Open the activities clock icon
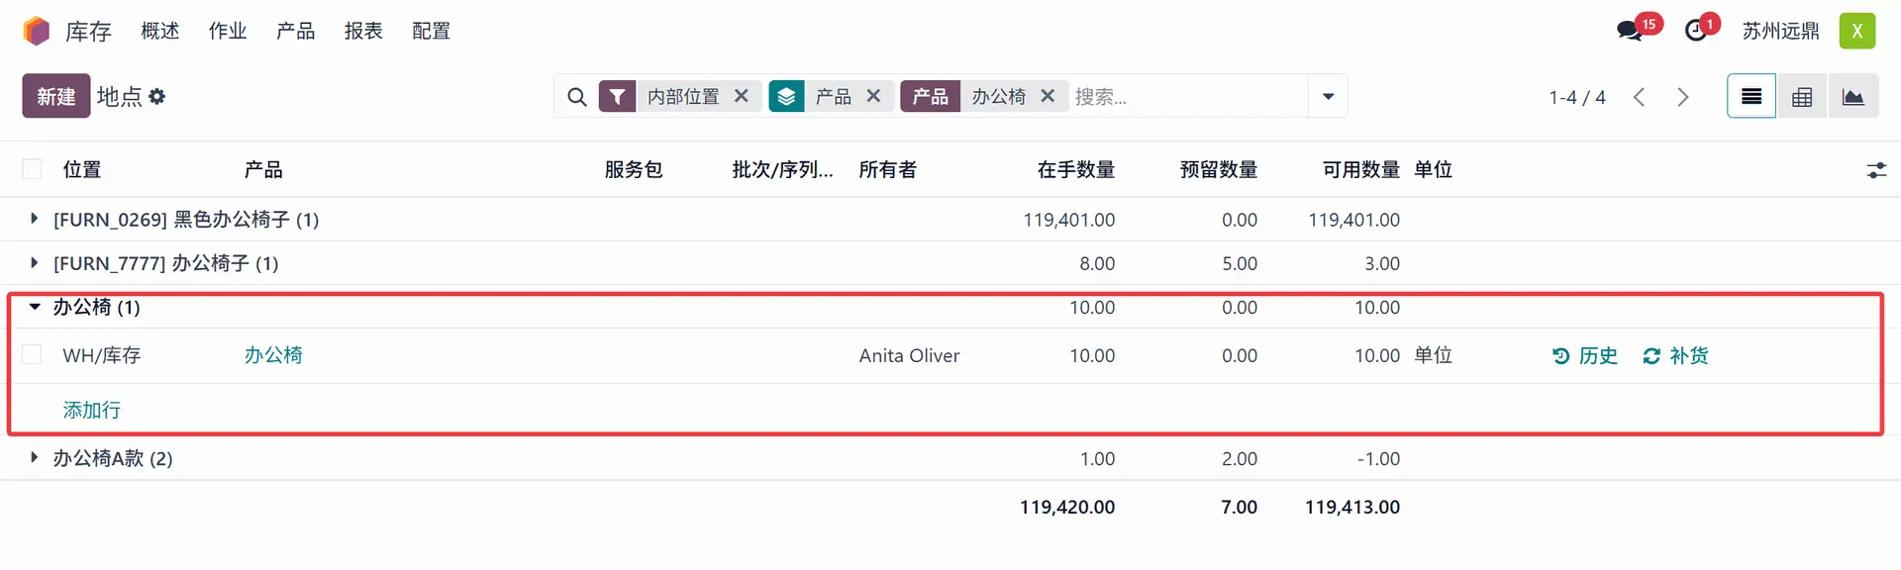Screen dimensions: 1901x570 coord(1696,31)
